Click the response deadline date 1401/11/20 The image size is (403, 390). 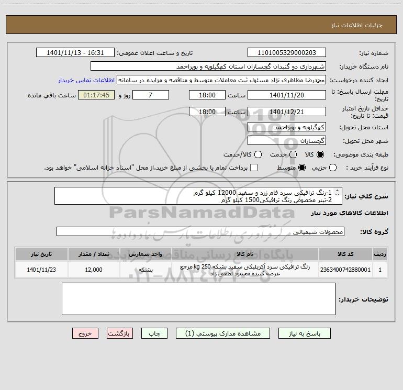287,95
